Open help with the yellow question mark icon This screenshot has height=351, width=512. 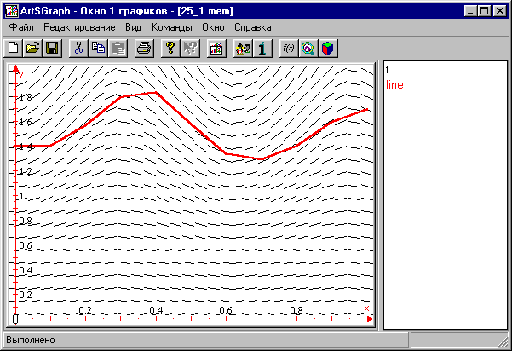170,48
